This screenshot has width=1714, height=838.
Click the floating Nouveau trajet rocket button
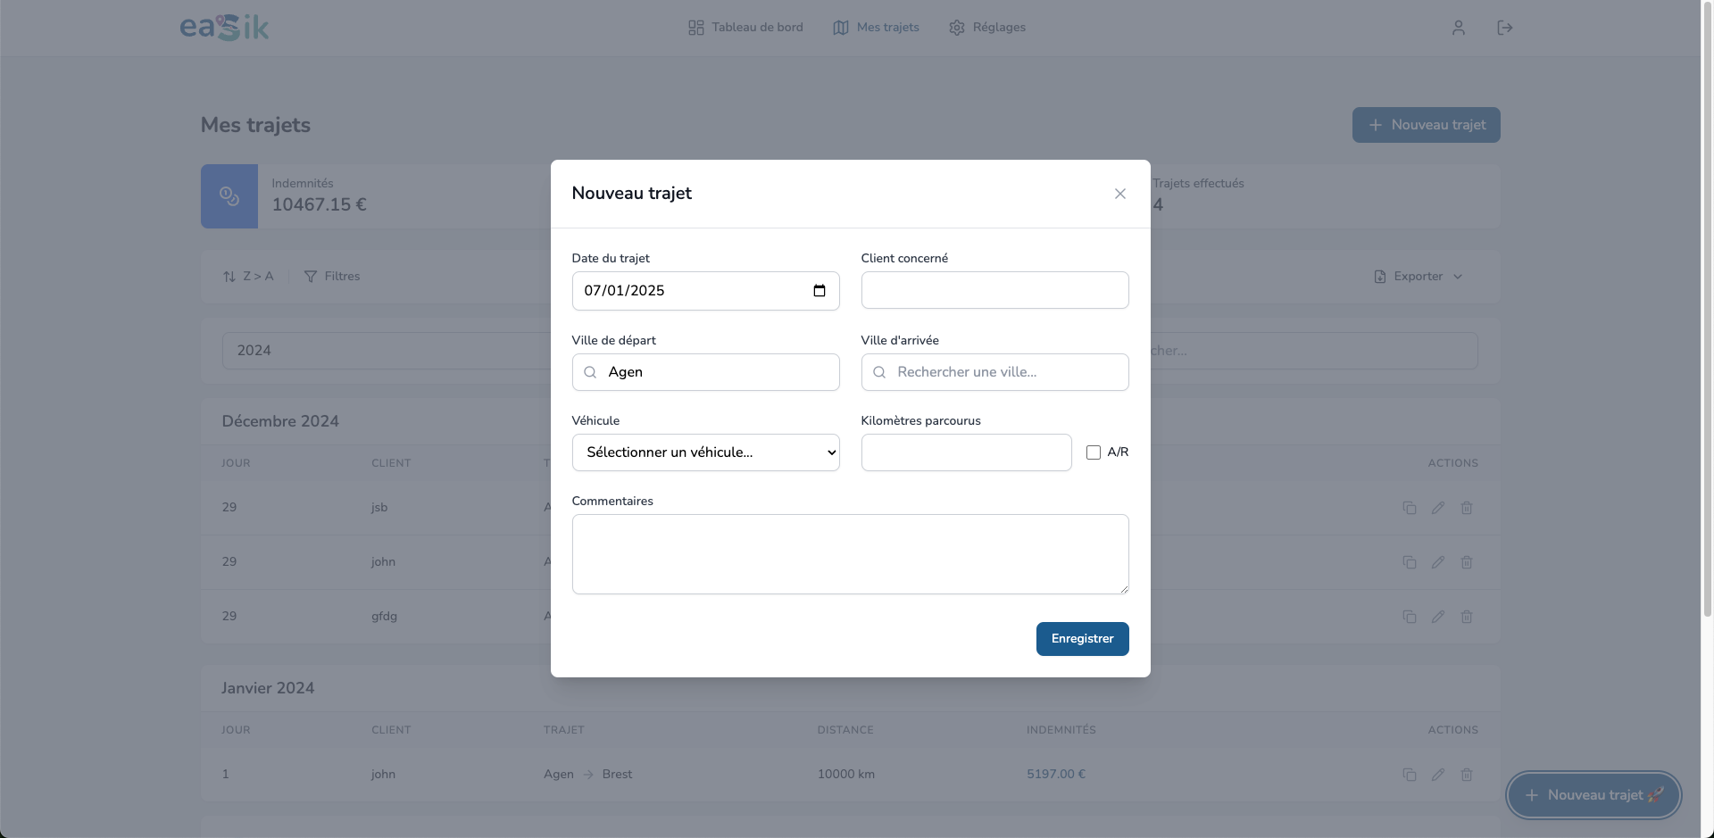[1593, 795]
